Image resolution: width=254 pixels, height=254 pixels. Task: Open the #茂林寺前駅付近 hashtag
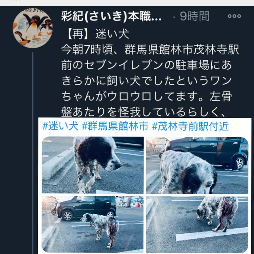coord(190,126)
